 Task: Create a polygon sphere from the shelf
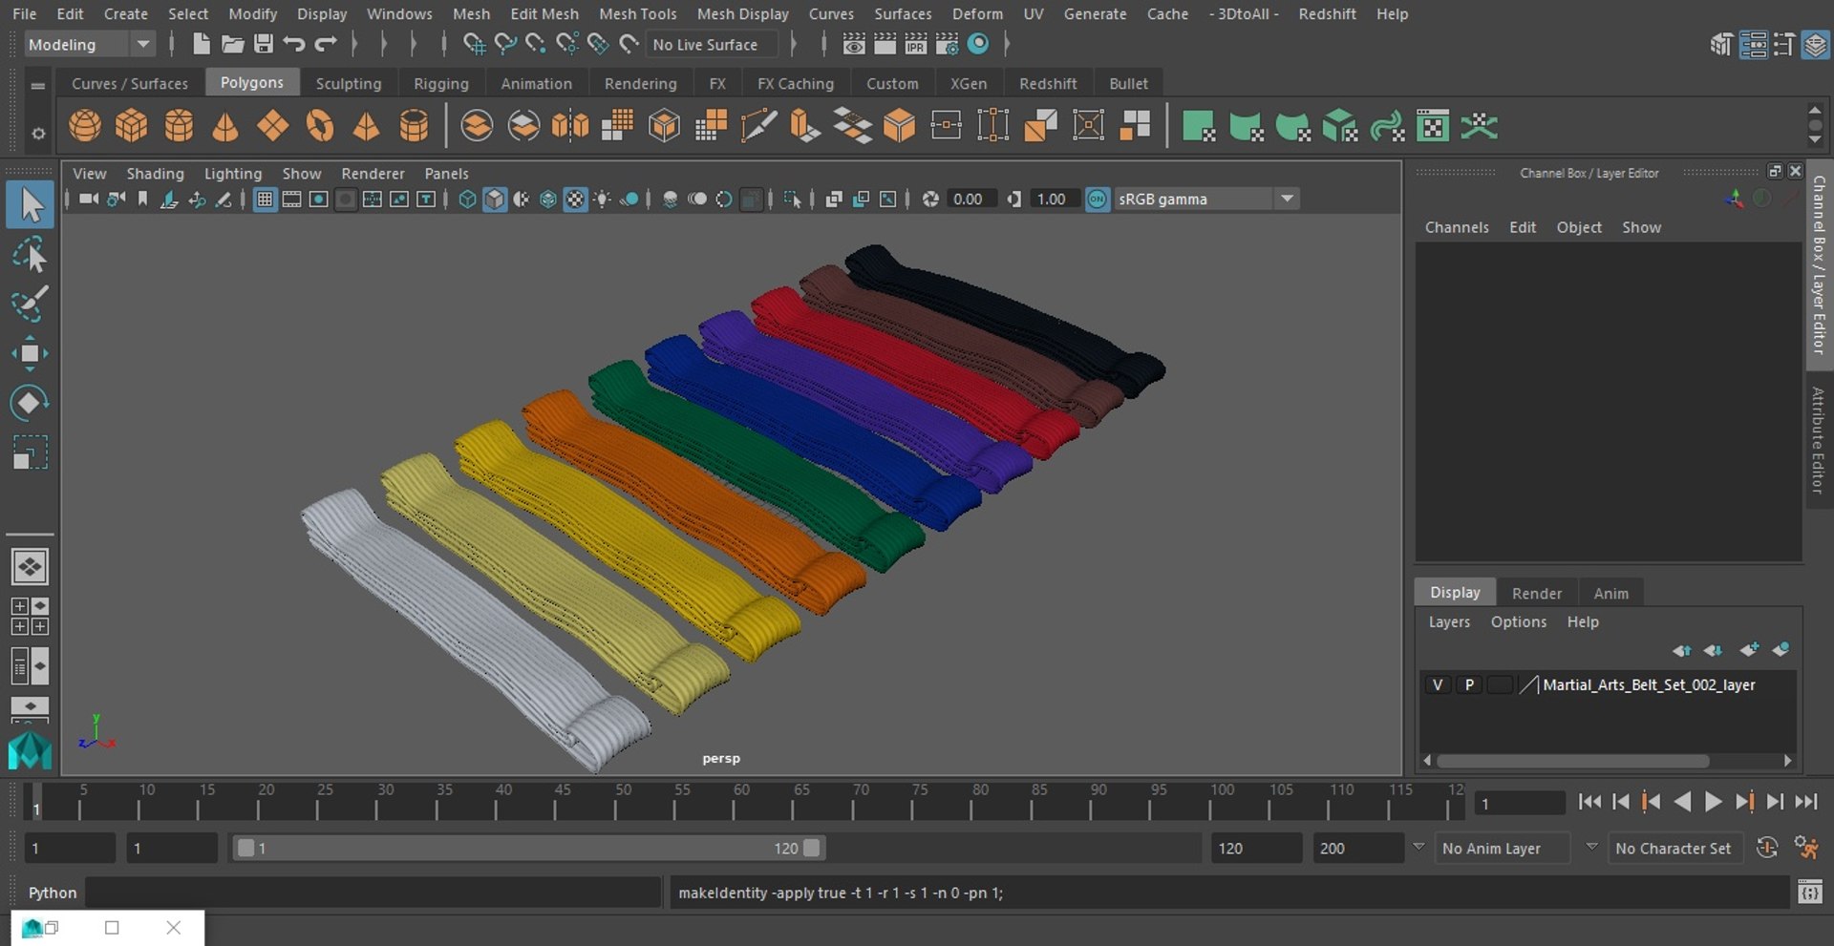click(x=85, y=126)
